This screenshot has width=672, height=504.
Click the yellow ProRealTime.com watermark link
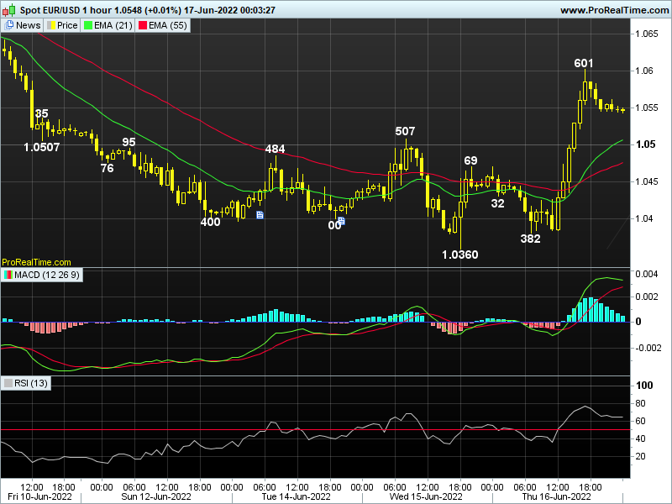coord(36,262)
